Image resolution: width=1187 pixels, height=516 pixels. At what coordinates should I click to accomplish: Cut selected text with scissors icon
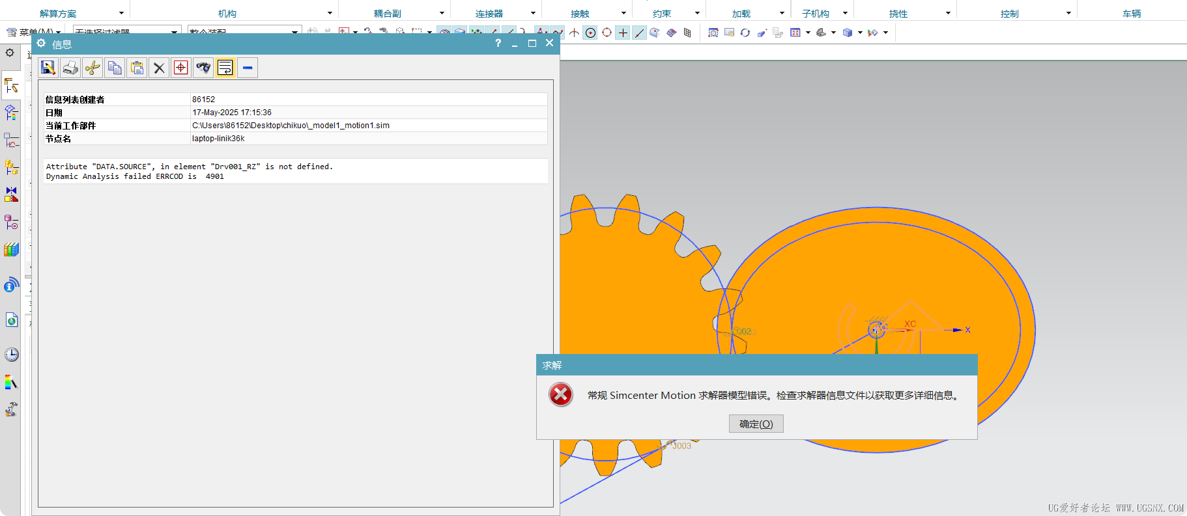pyautogui.click(x=93, y=68)
